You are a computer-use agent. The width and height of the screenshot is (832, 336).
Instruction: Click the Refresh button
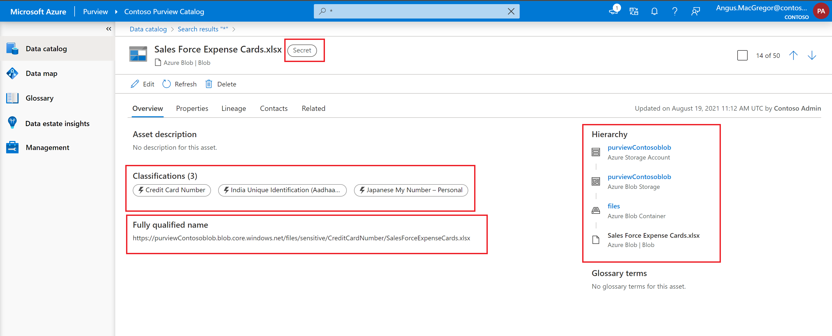pos(180,84)
